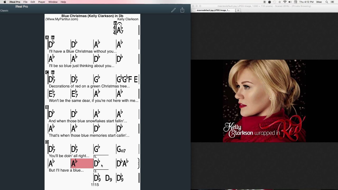Click lyric 'And when those blue snowflakes start fallin'...'
This screenshot has height=190, width=338.
[88, 121]
